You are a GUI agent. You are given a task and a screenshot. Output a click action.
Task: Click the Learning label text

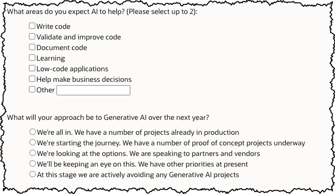pyautogui.click(x=51, y=58)
